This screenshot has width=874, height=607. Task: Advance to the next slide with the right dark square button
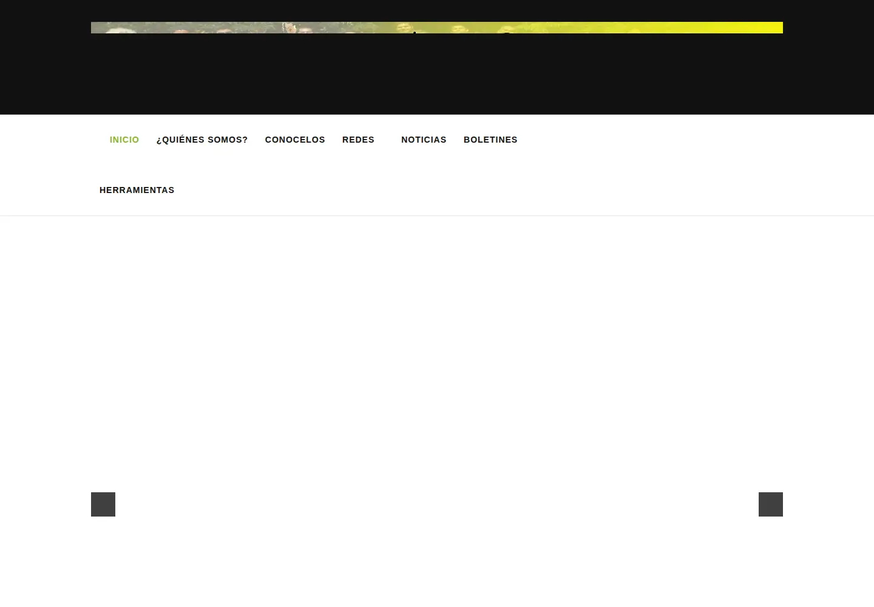click(x=771, y=504)
